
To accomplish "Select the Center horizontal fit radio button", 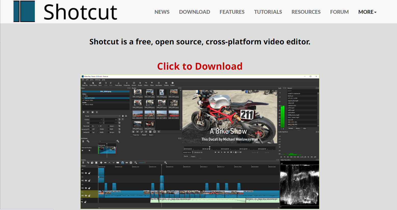I will point(98,129).
